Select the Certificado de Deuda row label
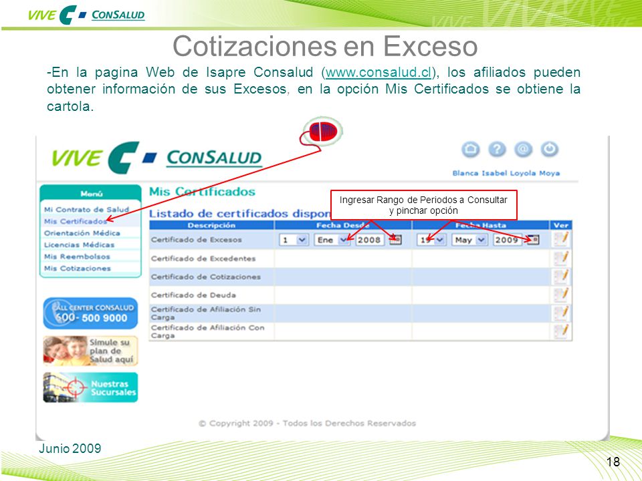 point(193,295)
